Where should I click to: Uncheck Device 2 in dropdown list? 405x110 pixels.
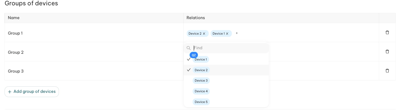(x=226, y=70)
